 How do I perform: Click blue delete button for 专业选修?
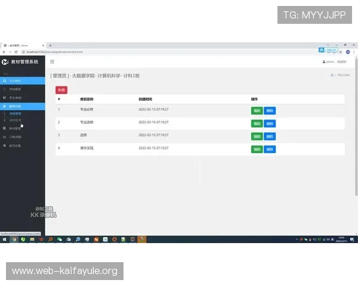coord(270,123)
